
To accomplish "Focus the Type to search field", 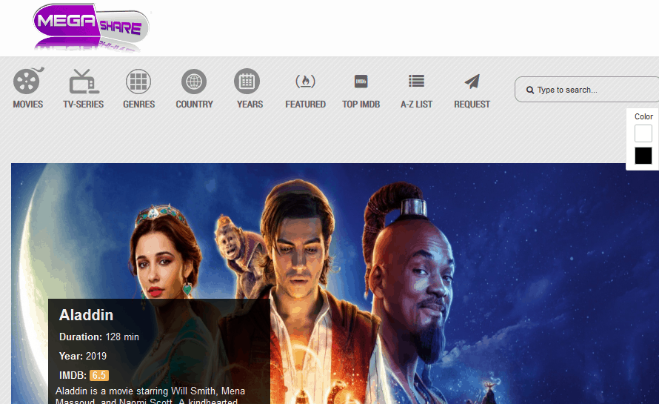I will [587, 89].
